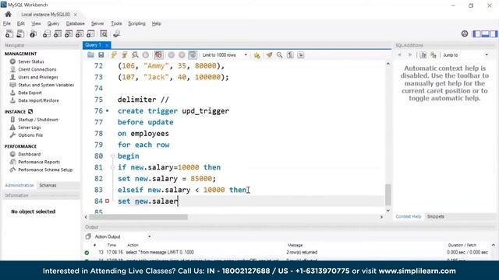This screenshot has width=499, height=280.
Task: Execute entire script lightning icon
Action: click(x=114, y=55)
